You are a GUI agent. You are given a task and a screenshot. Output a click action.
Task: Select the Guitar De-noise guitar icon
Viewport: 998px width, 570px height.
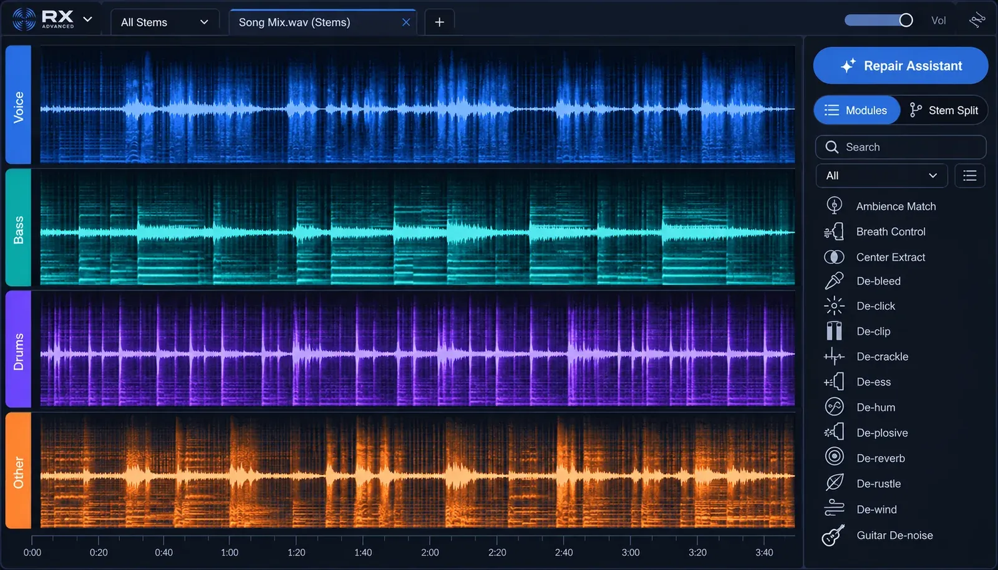(833, 535)
